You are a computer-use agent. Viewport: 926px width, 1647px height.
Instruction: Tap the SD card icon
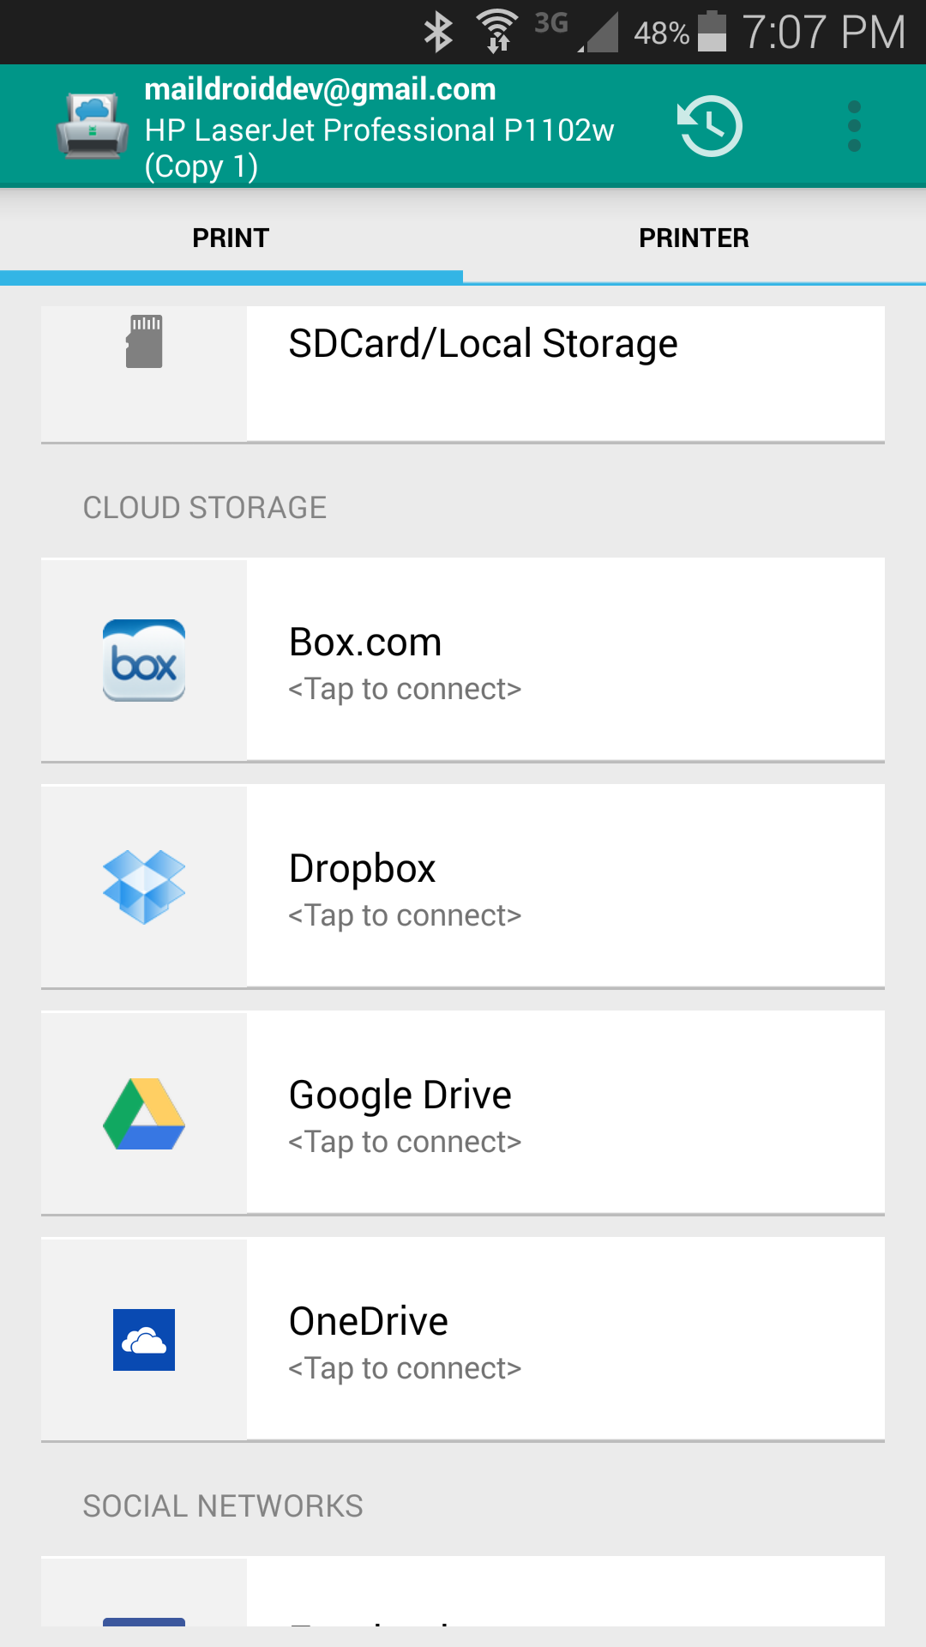point(144,341)
